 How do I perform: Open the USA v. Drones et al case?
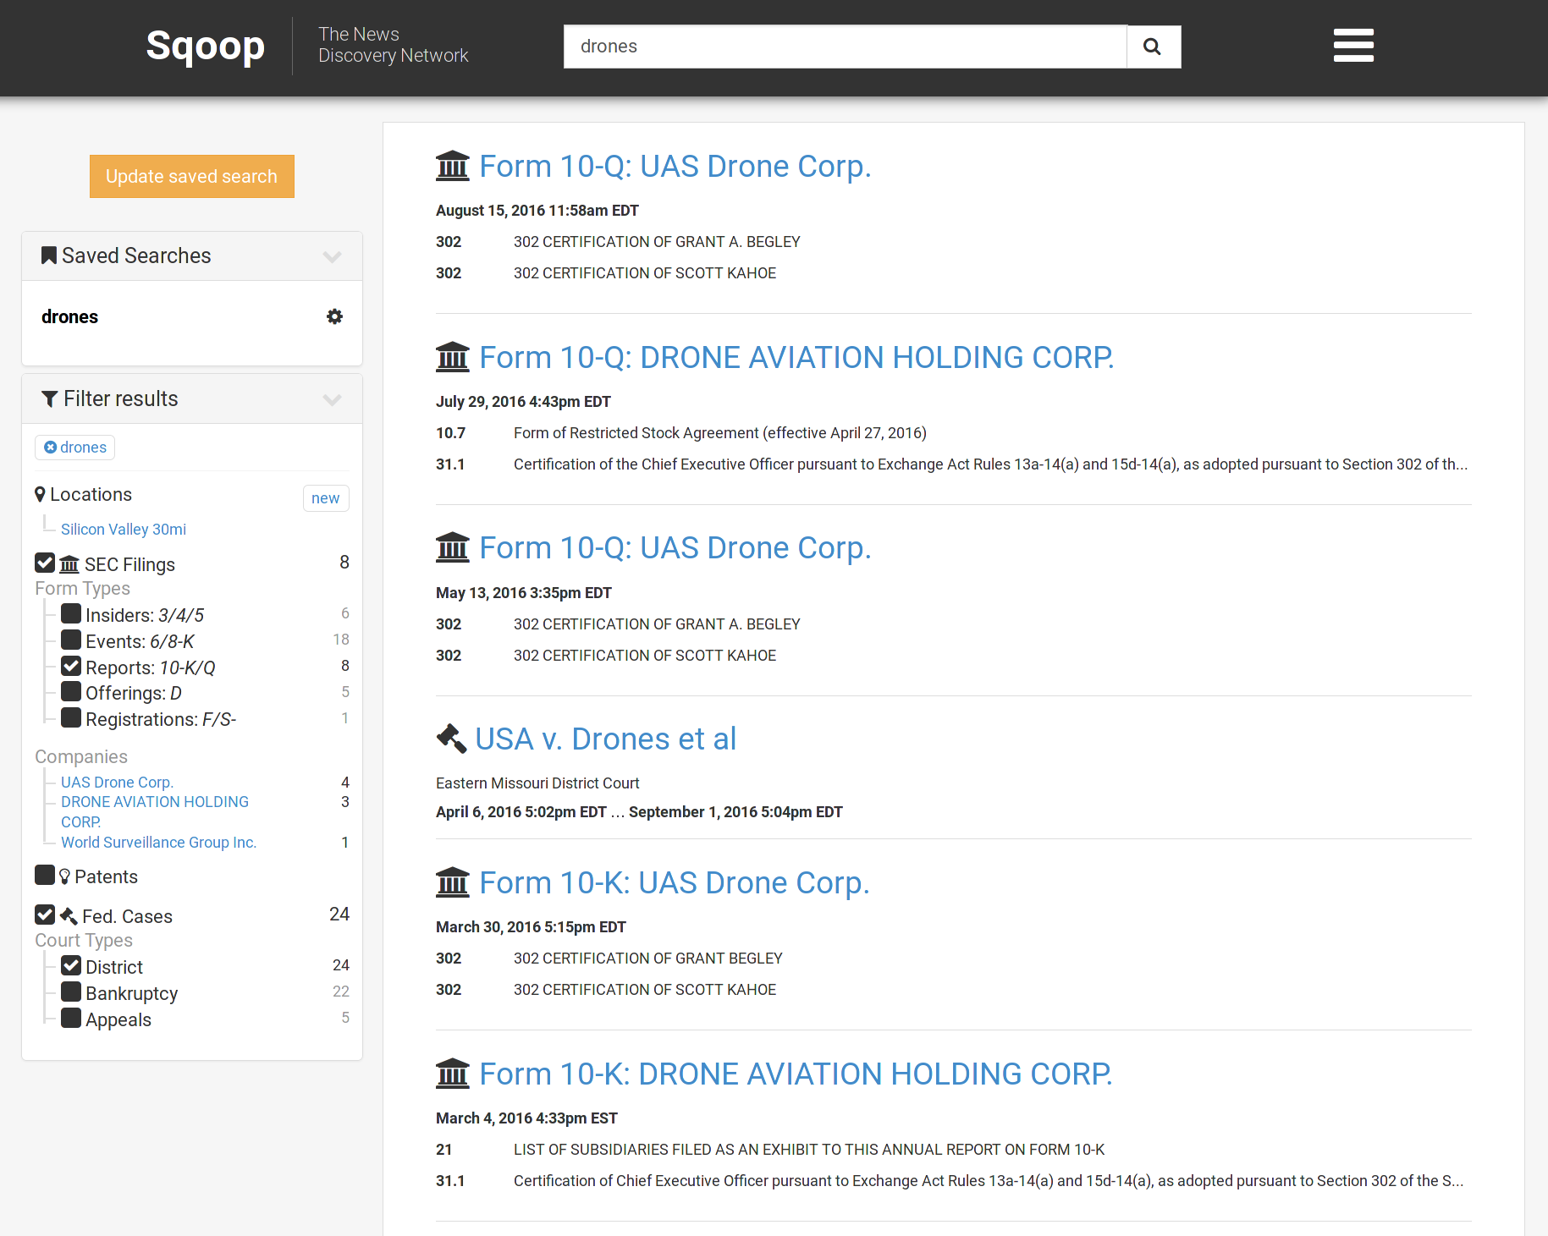(x=605, y=739)
